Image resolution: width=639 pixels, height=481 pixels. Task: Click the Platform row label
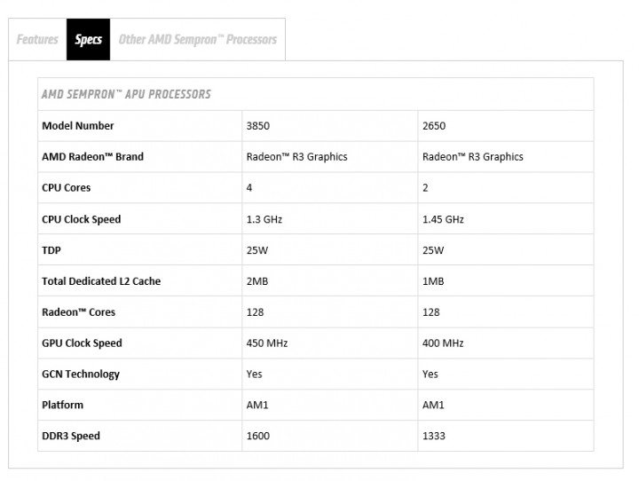tap(63, 405)
